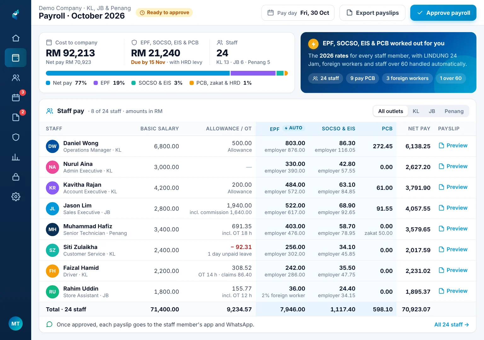Switch to the KL outlet tab
Screen dimensions: 484x340
point(416,111)
